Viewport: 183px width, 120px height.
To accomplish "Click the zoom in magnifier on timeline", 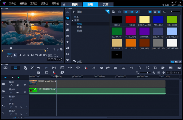I will [x=154, y=73].
